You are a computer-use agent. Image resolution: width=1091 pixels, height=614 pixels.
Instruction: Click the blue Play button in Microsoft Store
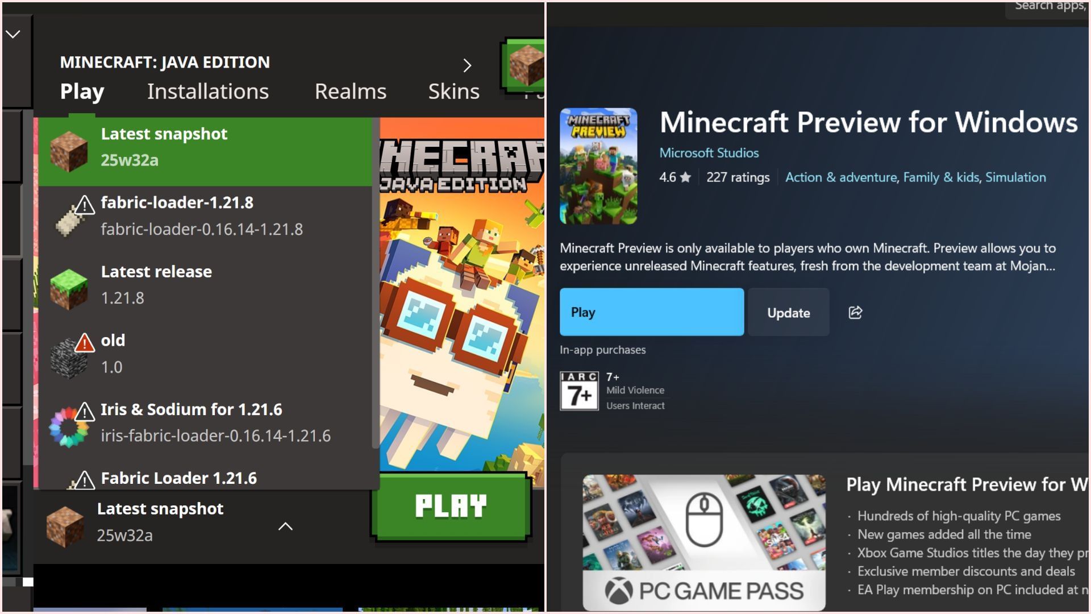click(652, 312)
